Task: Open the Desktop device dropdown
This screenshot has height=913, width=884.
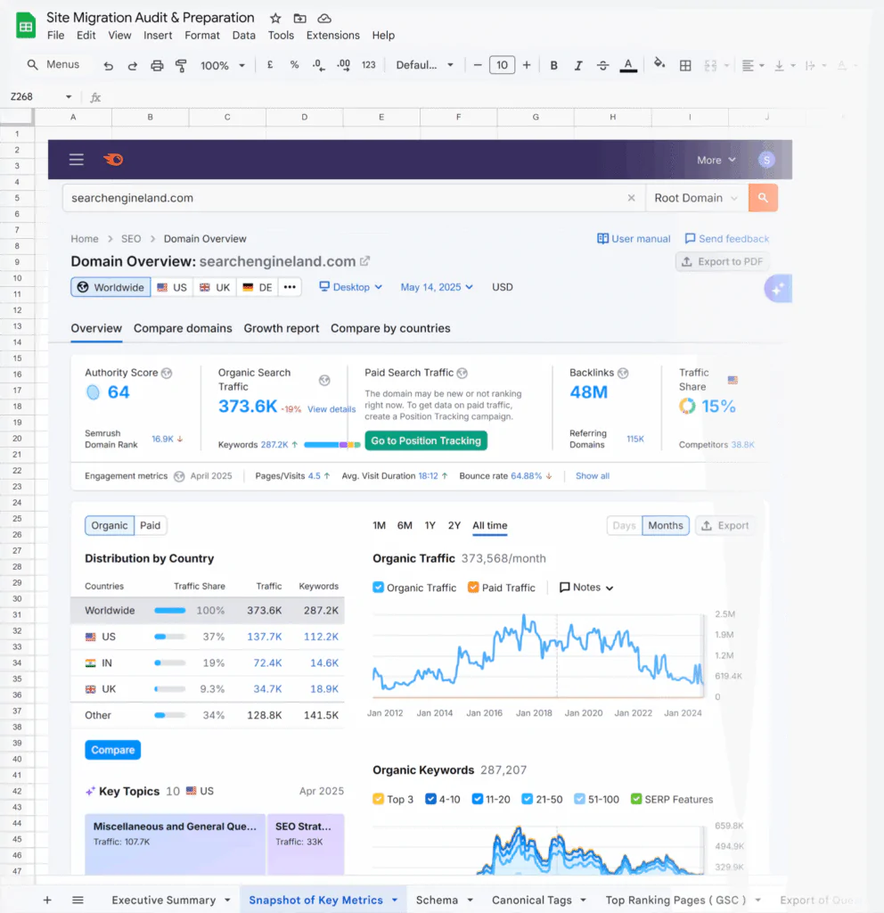Action: 351,287
